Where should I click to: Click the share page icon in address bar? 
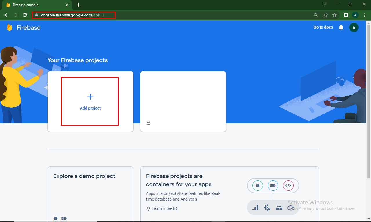[325, 15]
